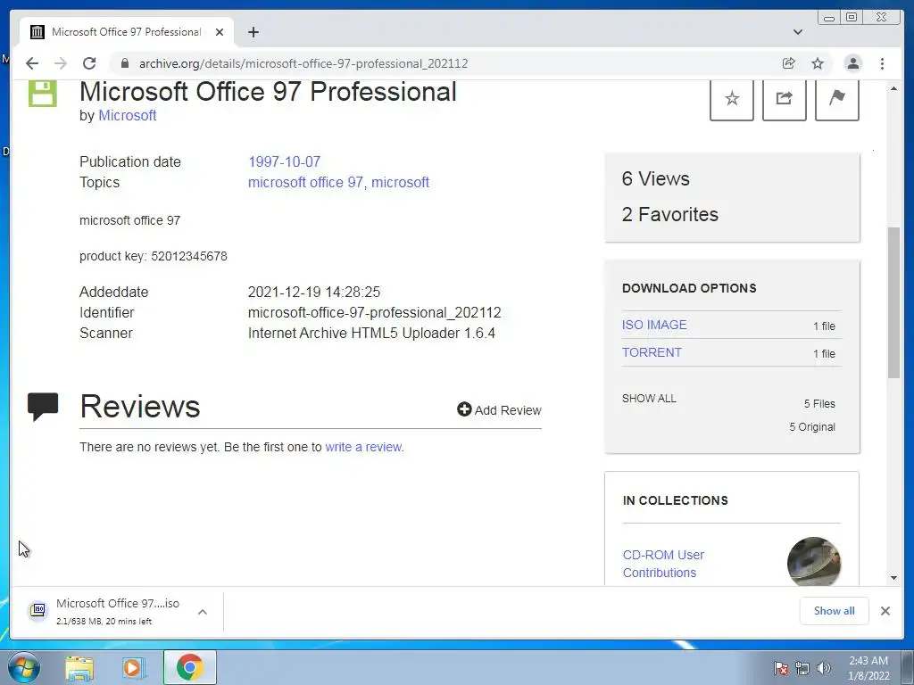This screenshot has width=914, height=685.
Task: Click the browser forward arrow
Action: coord(61,63)
